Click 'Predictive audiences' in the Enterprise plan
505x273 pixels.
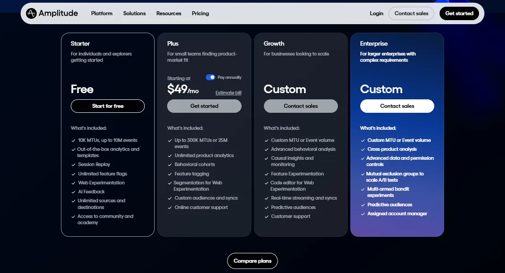pyautogui.click(x=390, y=205)
